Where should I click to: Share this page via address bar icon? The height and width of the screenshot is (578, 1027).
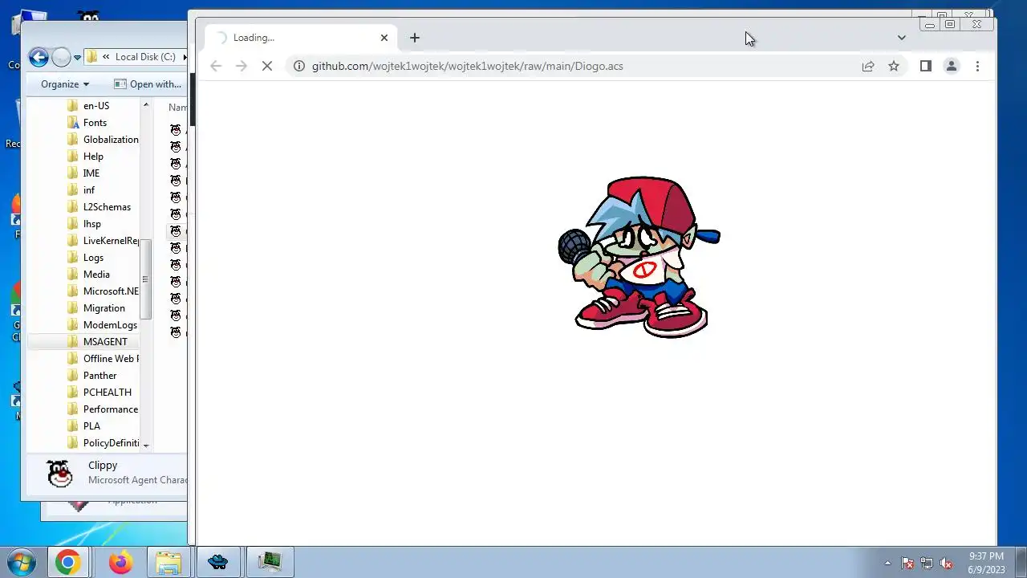pyautogui.click(x=868, y=66)
